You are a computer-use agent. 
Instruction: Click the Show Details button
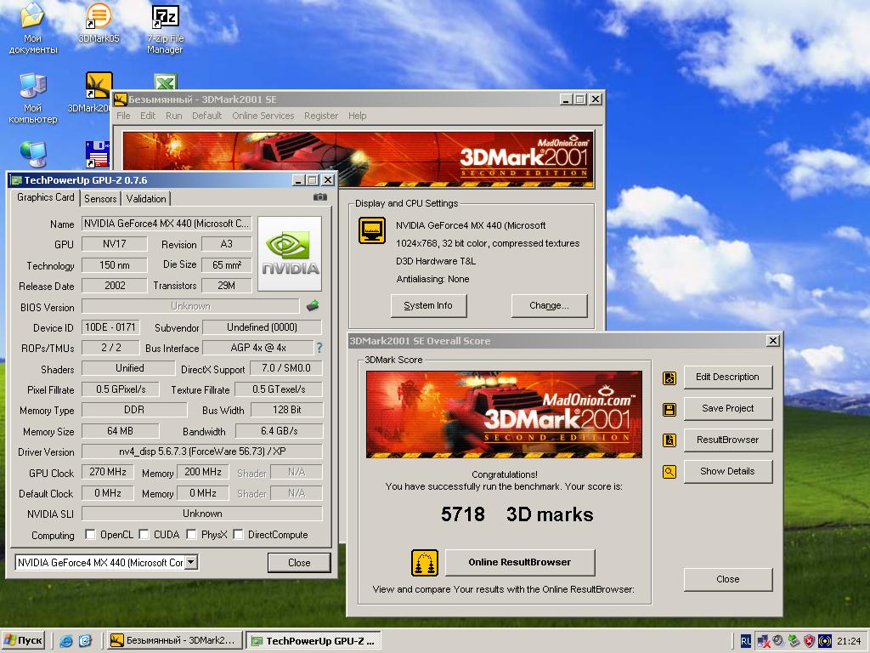point(727,471)
